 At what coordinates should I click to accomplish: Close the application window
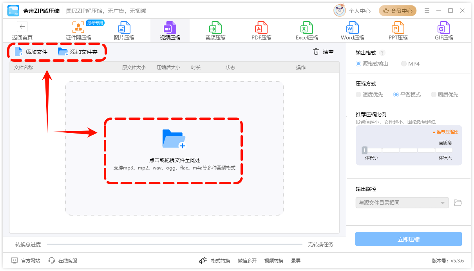point(462,11)
